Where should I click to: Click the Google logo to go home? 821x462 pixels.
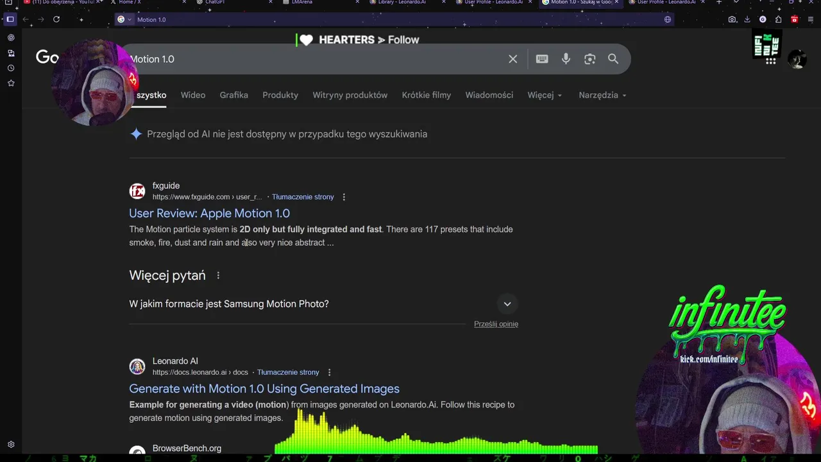(47, 57)
